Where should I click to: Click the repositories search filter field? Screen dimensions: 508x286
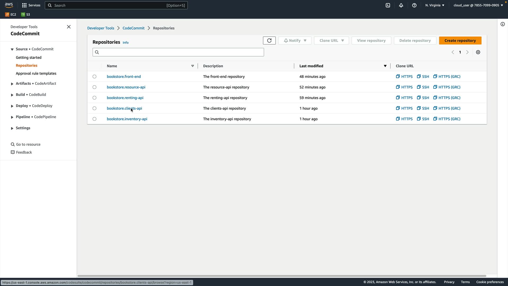[180, 52]
